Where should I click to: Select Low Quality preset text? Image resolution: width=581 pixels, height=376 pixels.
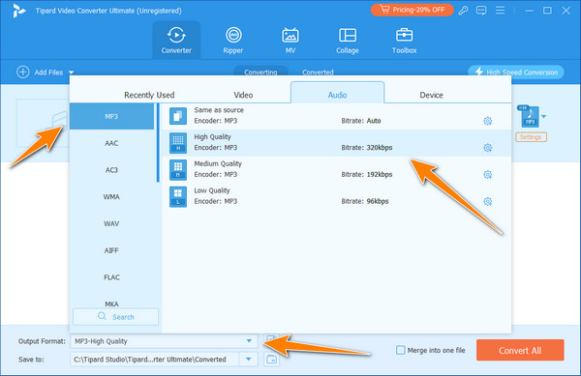point(211,190)
